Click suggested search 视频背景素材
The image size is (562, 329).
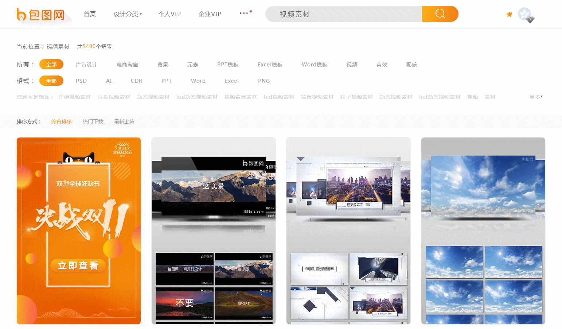click(x=241, y=97)
